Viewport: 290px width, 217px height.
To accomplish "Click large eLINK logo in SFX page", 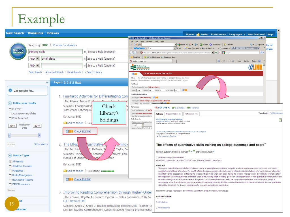I will [255, 67].
